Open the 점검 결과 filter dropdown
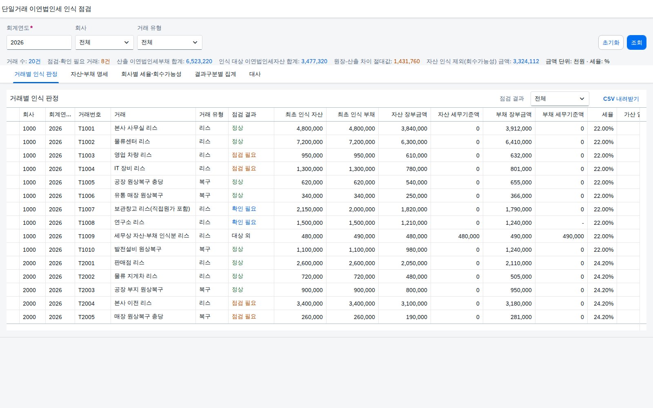 point(560,99)
